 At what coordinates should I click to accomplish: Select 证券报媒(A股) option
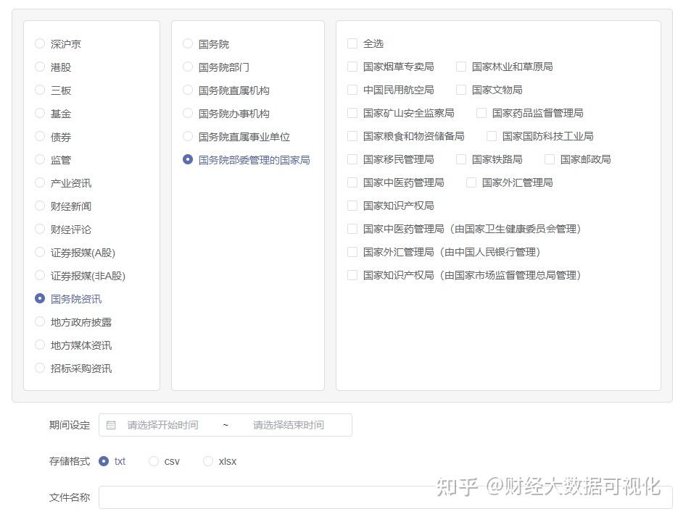point(40,253)
